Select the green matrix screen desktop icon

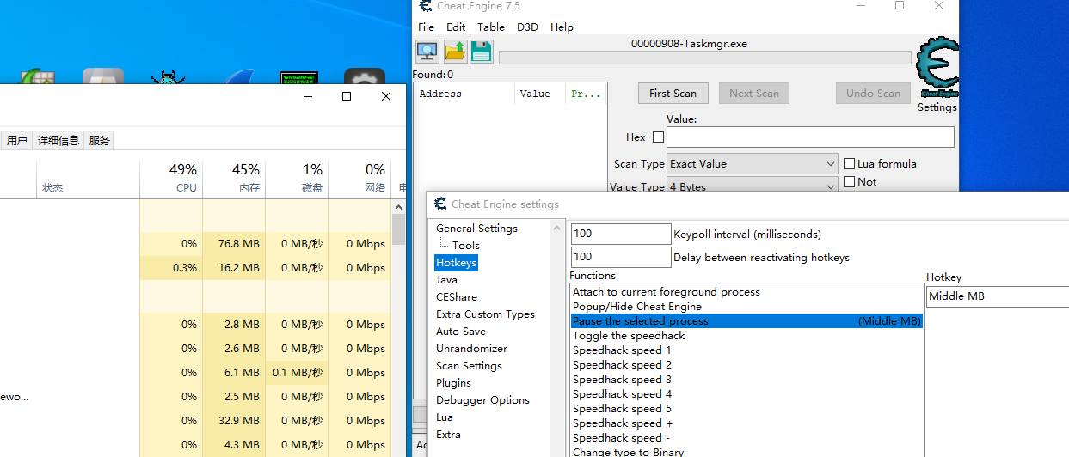coord(298,77)
